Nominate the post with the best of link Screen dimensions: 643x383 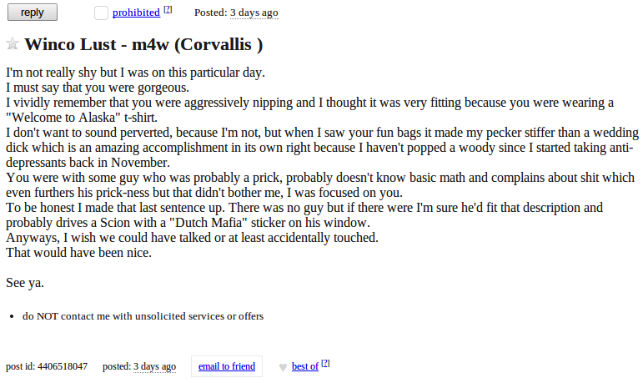click(305, 366)
